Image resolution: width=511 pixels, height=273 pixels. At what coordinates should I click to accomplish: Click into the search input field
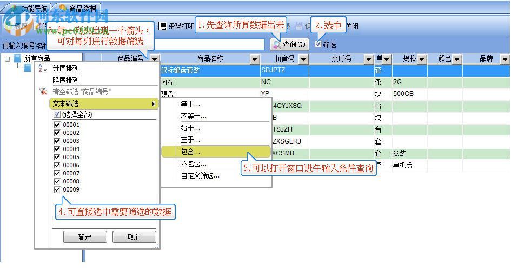[209, 45]
